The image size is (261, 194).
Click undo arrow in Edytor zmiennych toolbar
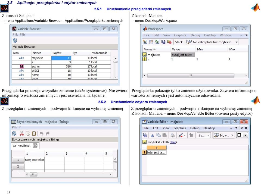pyautogui.click(x=41, y=133)
